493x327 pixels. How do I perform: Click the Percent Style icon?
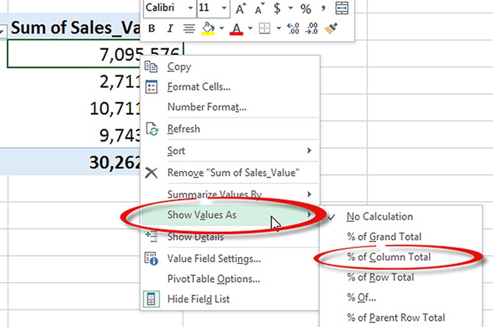click(306, 8)
